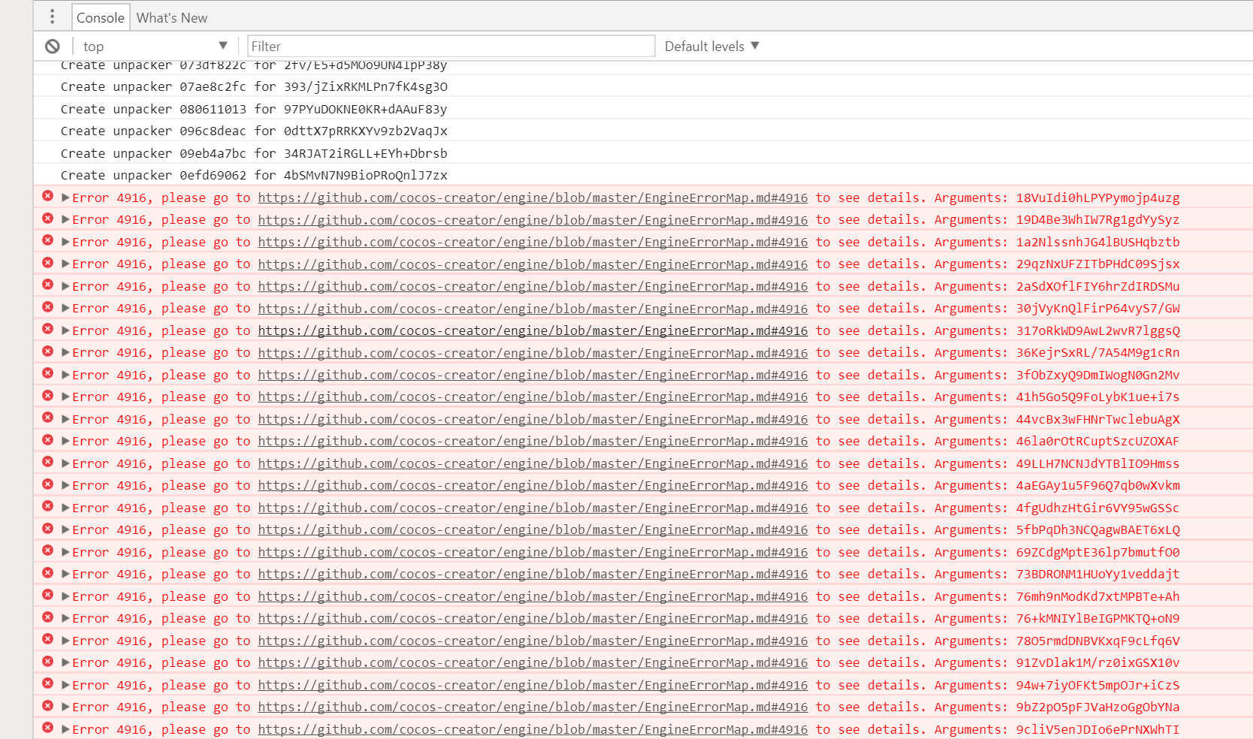Click the Filter input field

click(x=451, y=47)
